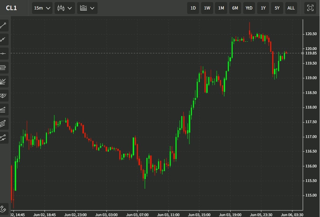
Task: Set chart range to YtD
Action: tap(249, 8)
